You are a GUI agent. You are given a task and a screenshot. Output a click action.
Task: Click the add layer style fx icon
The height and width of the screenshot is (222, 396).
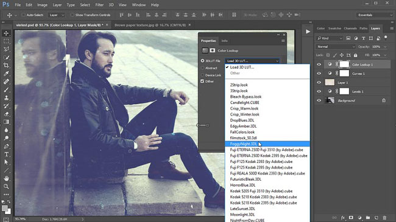(x=343, y=218)
